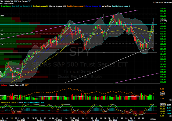Click the Jan 2011 date axis label
Image resolution: width=172 pixels, height=121 pixels.
[x=41, y=120]
